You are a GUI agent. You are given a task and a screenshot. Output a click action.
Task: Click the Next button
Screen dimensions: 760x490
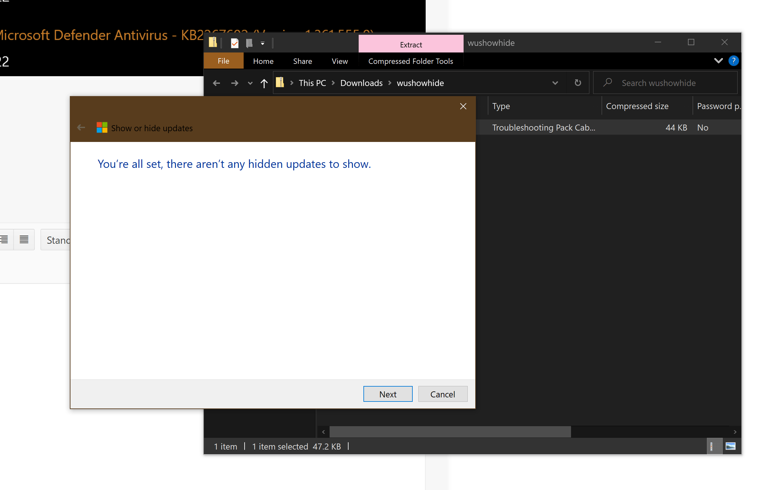(388, 394)
